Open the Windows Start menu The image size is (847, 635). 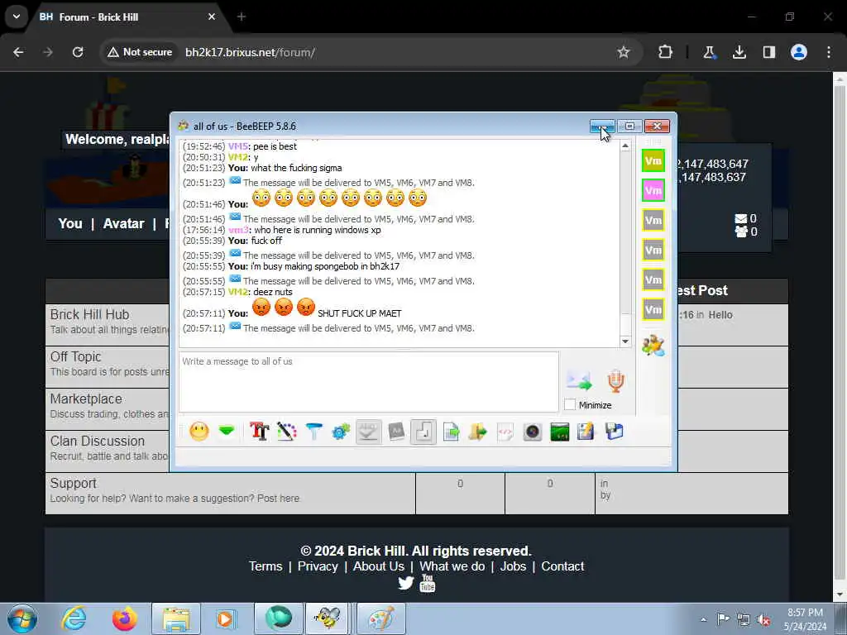click(x=22, y=618)
